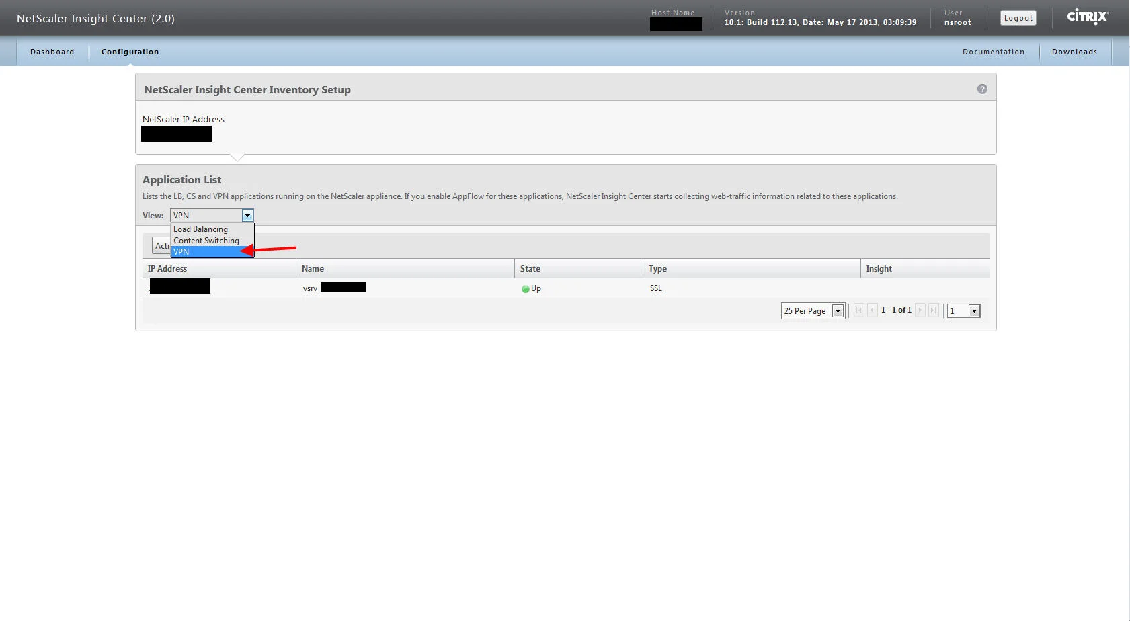Click the partially hidden Action button
The height and width of the screenshot is (621, 1130).
[161, 246]
